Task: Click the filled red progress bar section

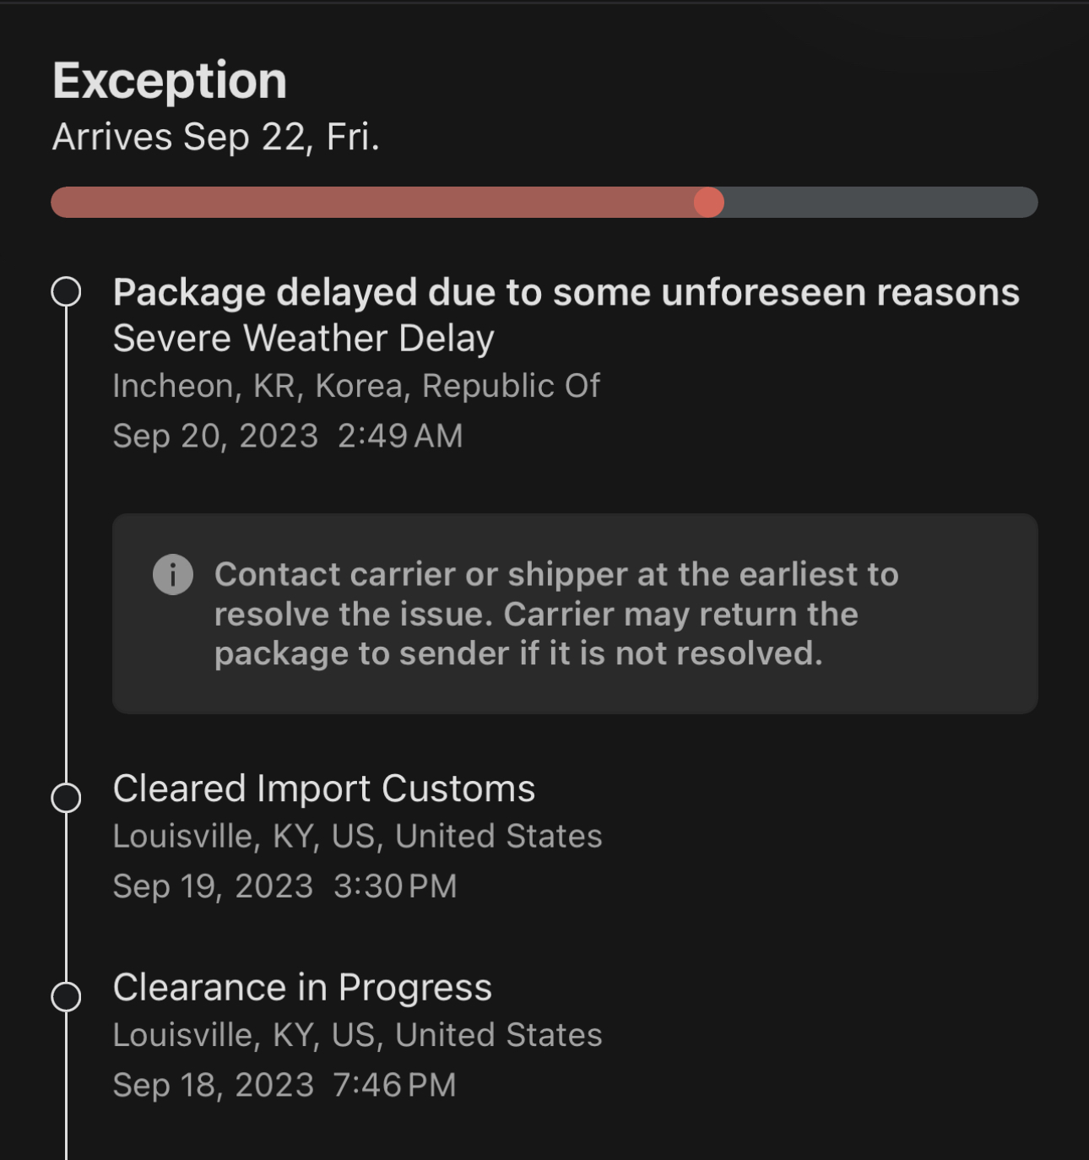Action: (x=371, y=203)
